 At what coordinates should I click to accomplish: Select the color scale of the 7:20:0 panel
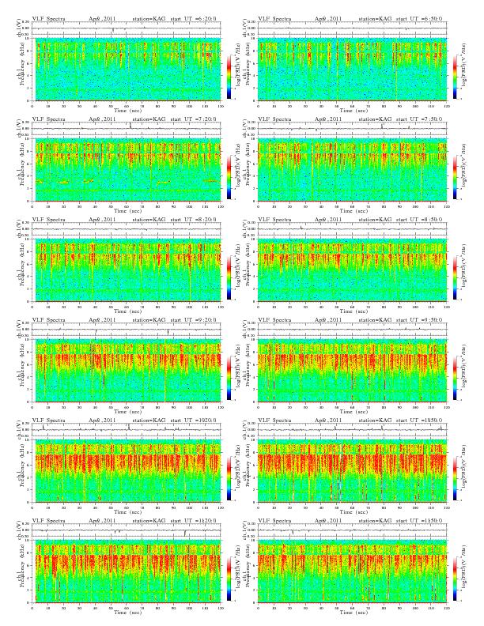tap(229, 177)
